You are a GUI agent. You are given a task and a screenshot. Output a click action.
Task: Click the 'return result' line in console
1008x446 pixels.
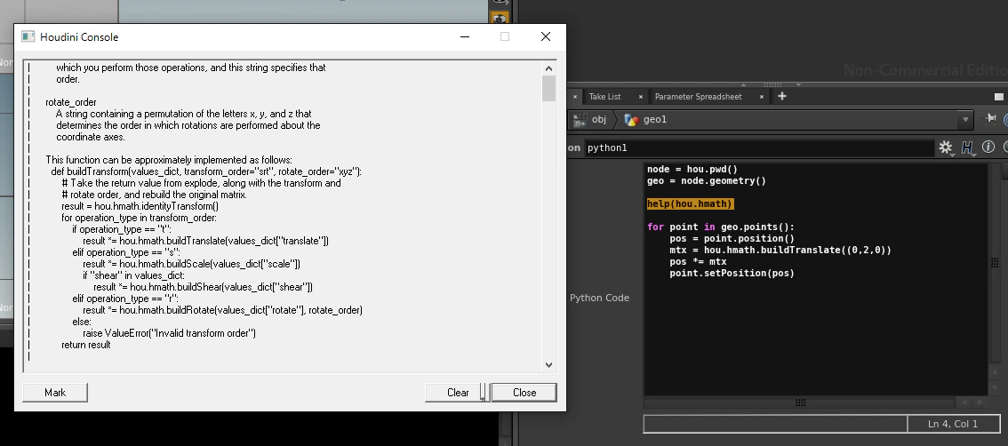point(86,345)
